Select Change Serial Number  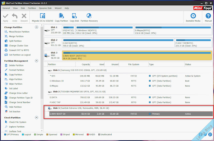click(x=17, y=103)
